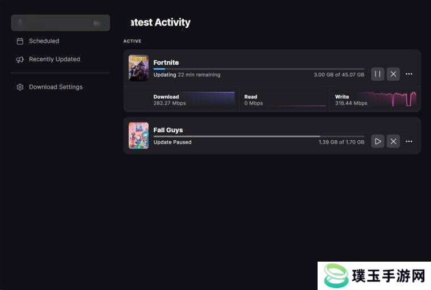Click the Download Settings gear icon
This screenshot has height=290, width=431.
pos(20,87)
